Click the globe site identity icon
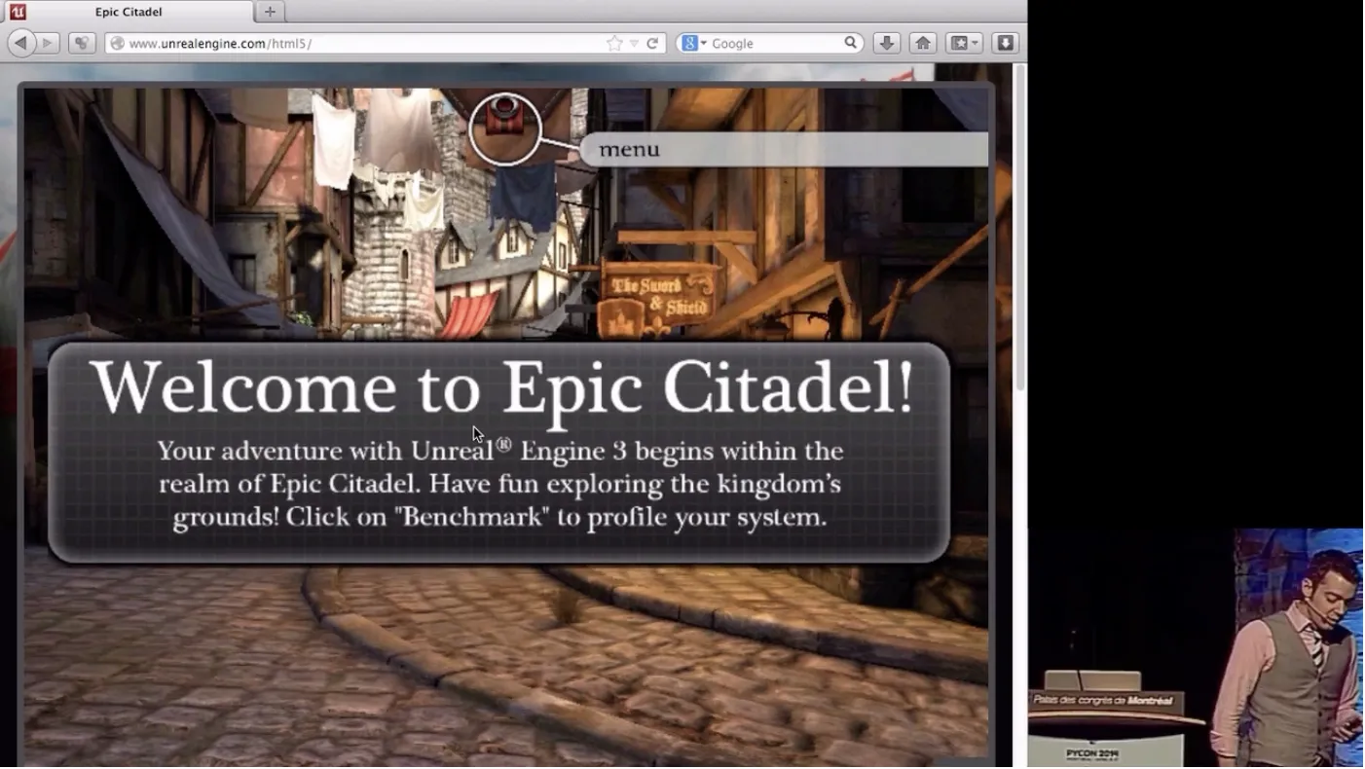The image size is (1365, 769). 117,44
